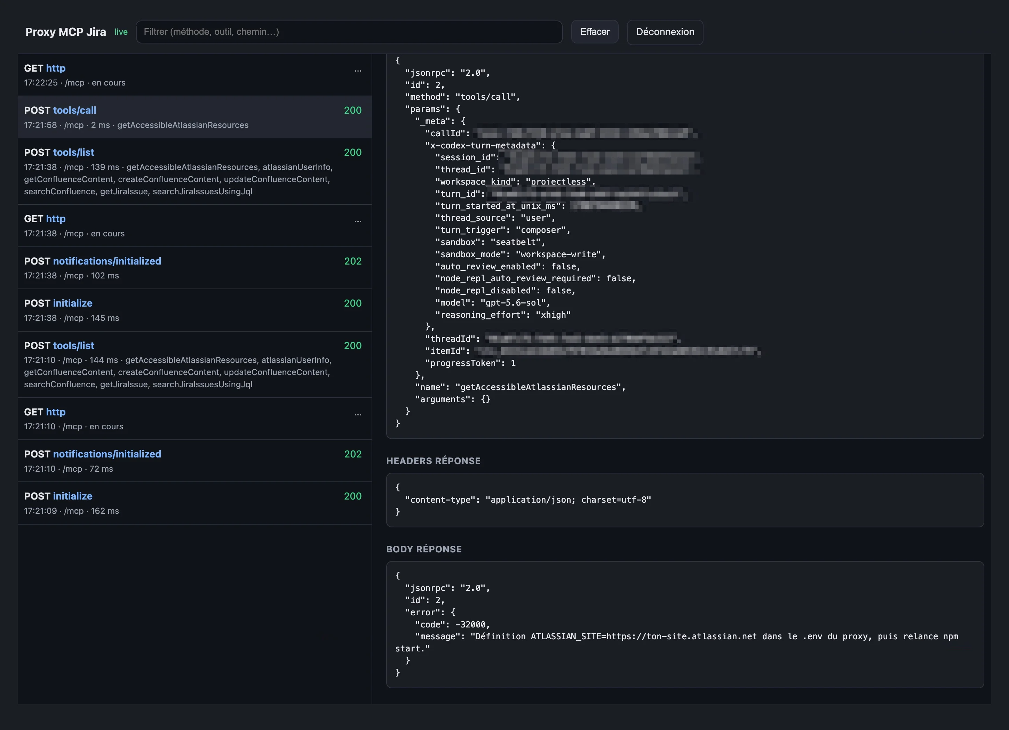This screenshot has width=1009, height=730.
Task: Select POST initialize taking 162 ms
Action: 194,503
